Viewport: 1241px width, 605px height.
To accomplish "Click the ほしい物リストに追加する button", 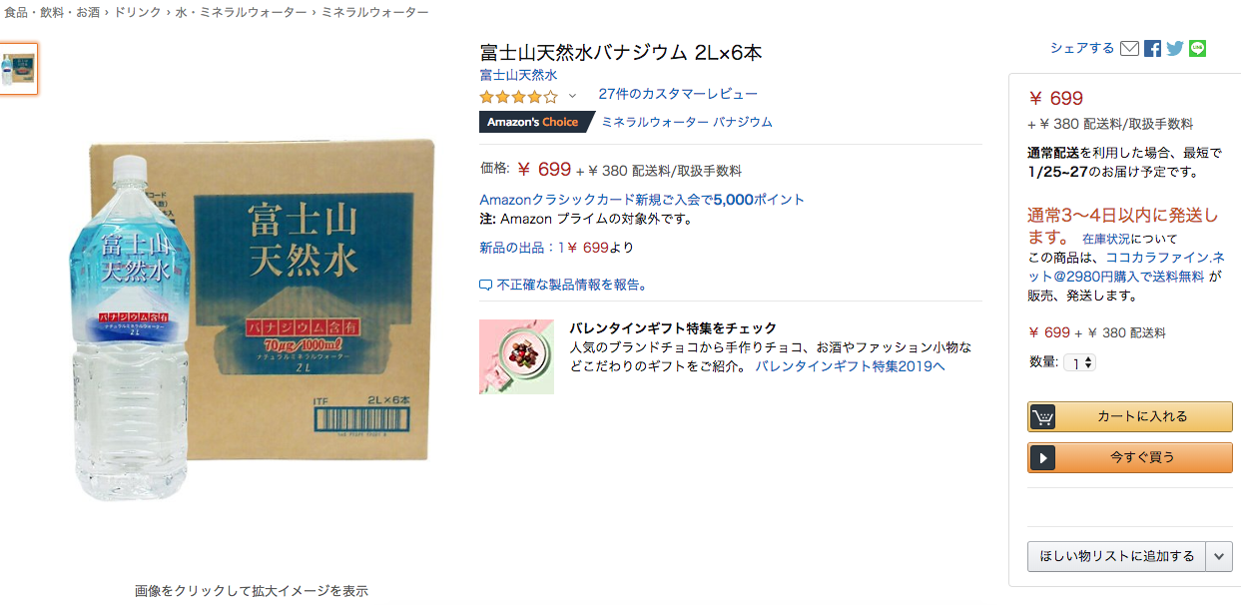I will (1117, 556).
